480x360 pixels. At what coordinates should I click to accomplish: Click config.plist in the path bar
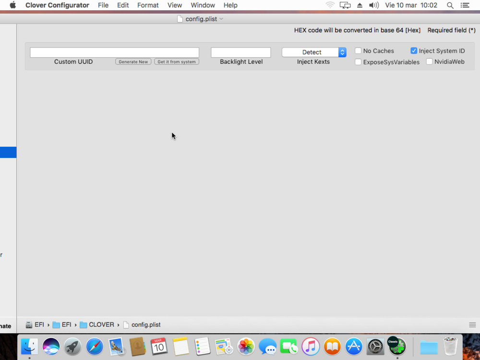[142, 324]
